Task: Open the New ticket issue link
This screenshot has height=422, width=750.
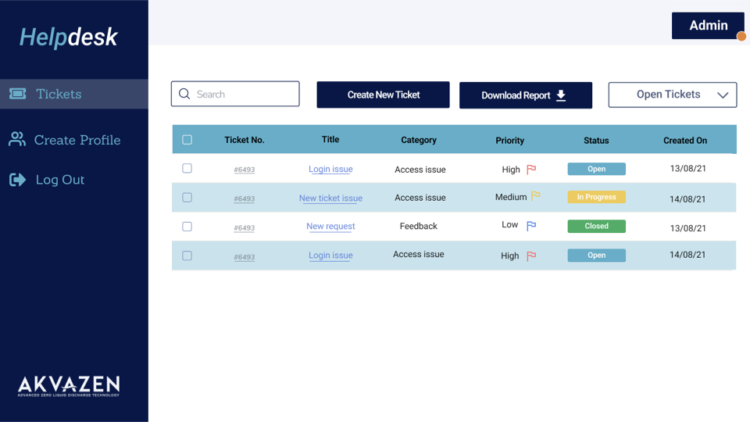Action: pyautogui.click(x=330, y=198)
